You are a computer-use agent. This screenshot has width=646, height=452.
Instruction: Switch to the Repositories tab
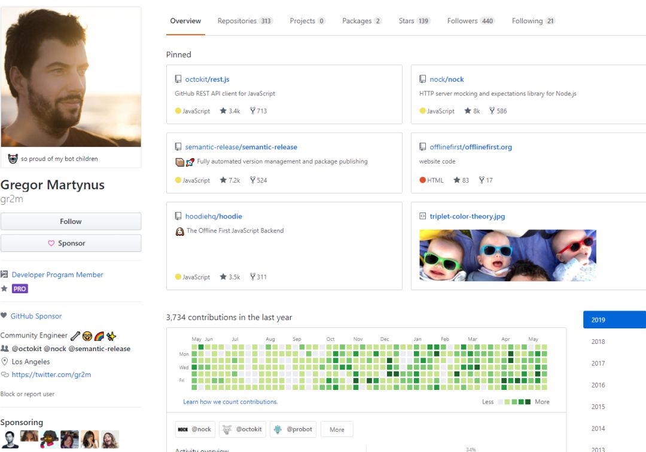245,21
